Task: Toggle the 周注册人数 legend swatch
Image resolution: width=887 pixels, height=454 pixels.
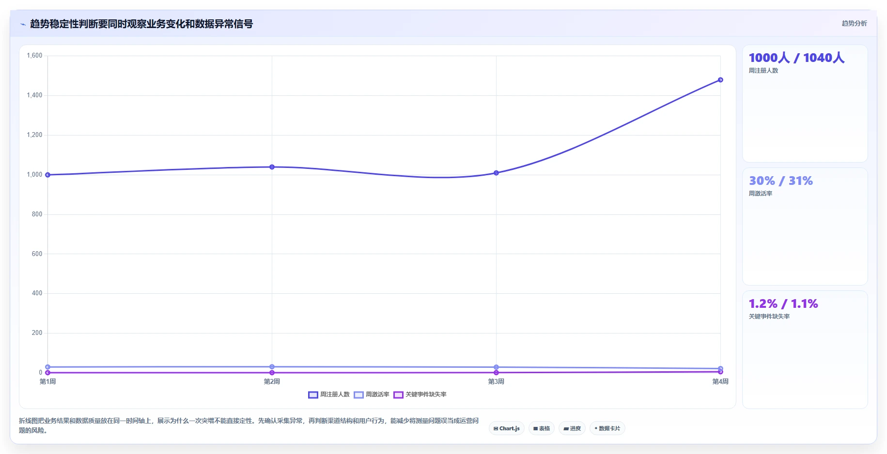Action: pos(313,395)
